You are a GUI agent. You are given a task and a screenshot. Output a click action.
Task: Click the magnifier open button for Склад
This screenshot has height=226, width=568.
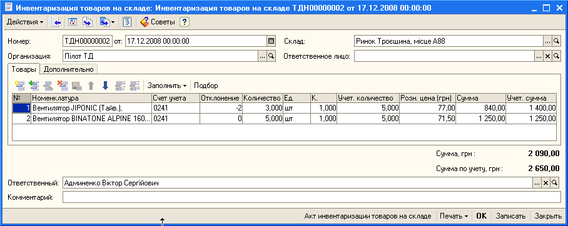pyautogui.click(x=556, y=41)
